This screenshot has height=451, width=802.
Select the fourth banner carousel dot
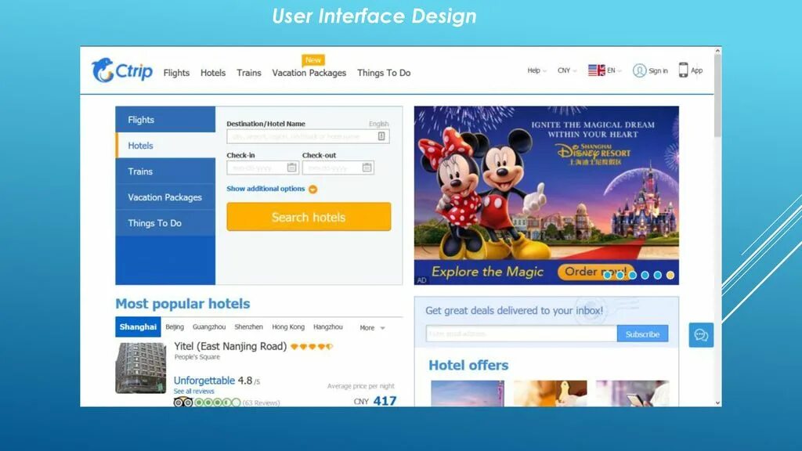pyautogui.click(x=645, y=275)
